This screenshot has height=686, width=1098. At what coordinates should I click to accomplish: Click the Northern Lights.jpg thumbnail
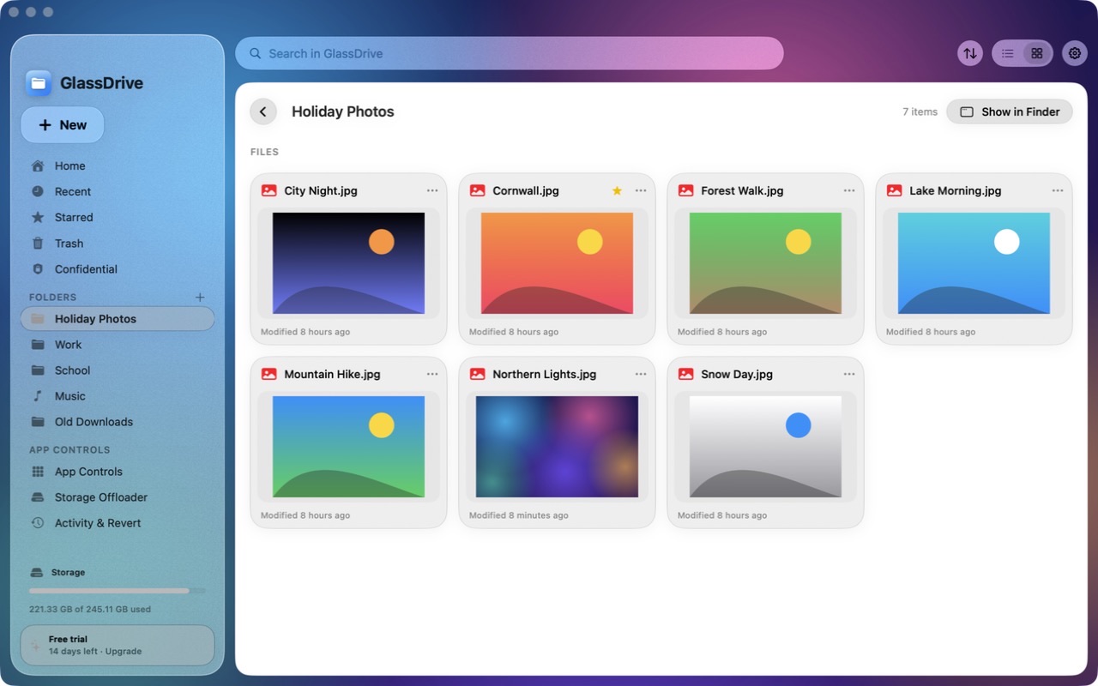tap(557, 447)
